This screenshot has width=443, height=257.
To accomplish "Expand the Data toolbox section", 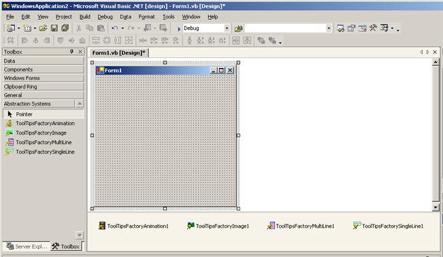I will (44, 61).
